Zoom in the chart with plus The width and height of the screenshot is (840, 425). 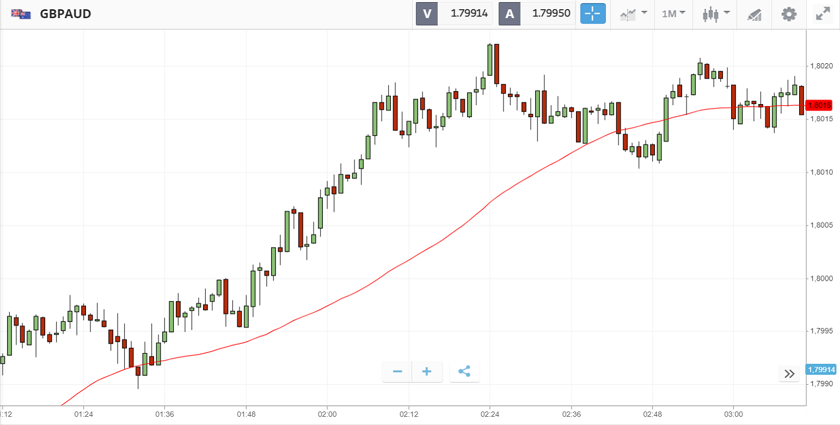pos(427,372)
